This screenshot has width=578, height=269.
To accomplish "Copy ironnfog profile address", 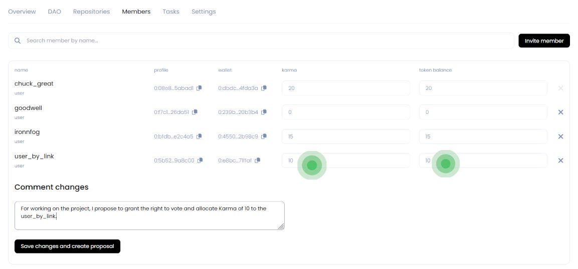I will (199, 136).
